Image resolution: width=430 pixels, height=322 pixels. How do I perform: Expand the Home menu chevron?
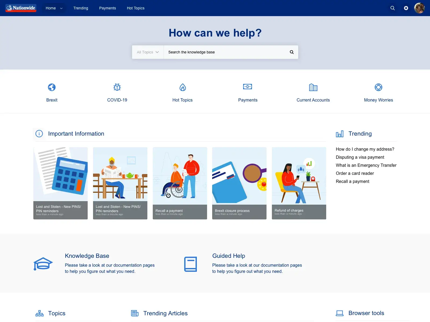click(61, 8)
